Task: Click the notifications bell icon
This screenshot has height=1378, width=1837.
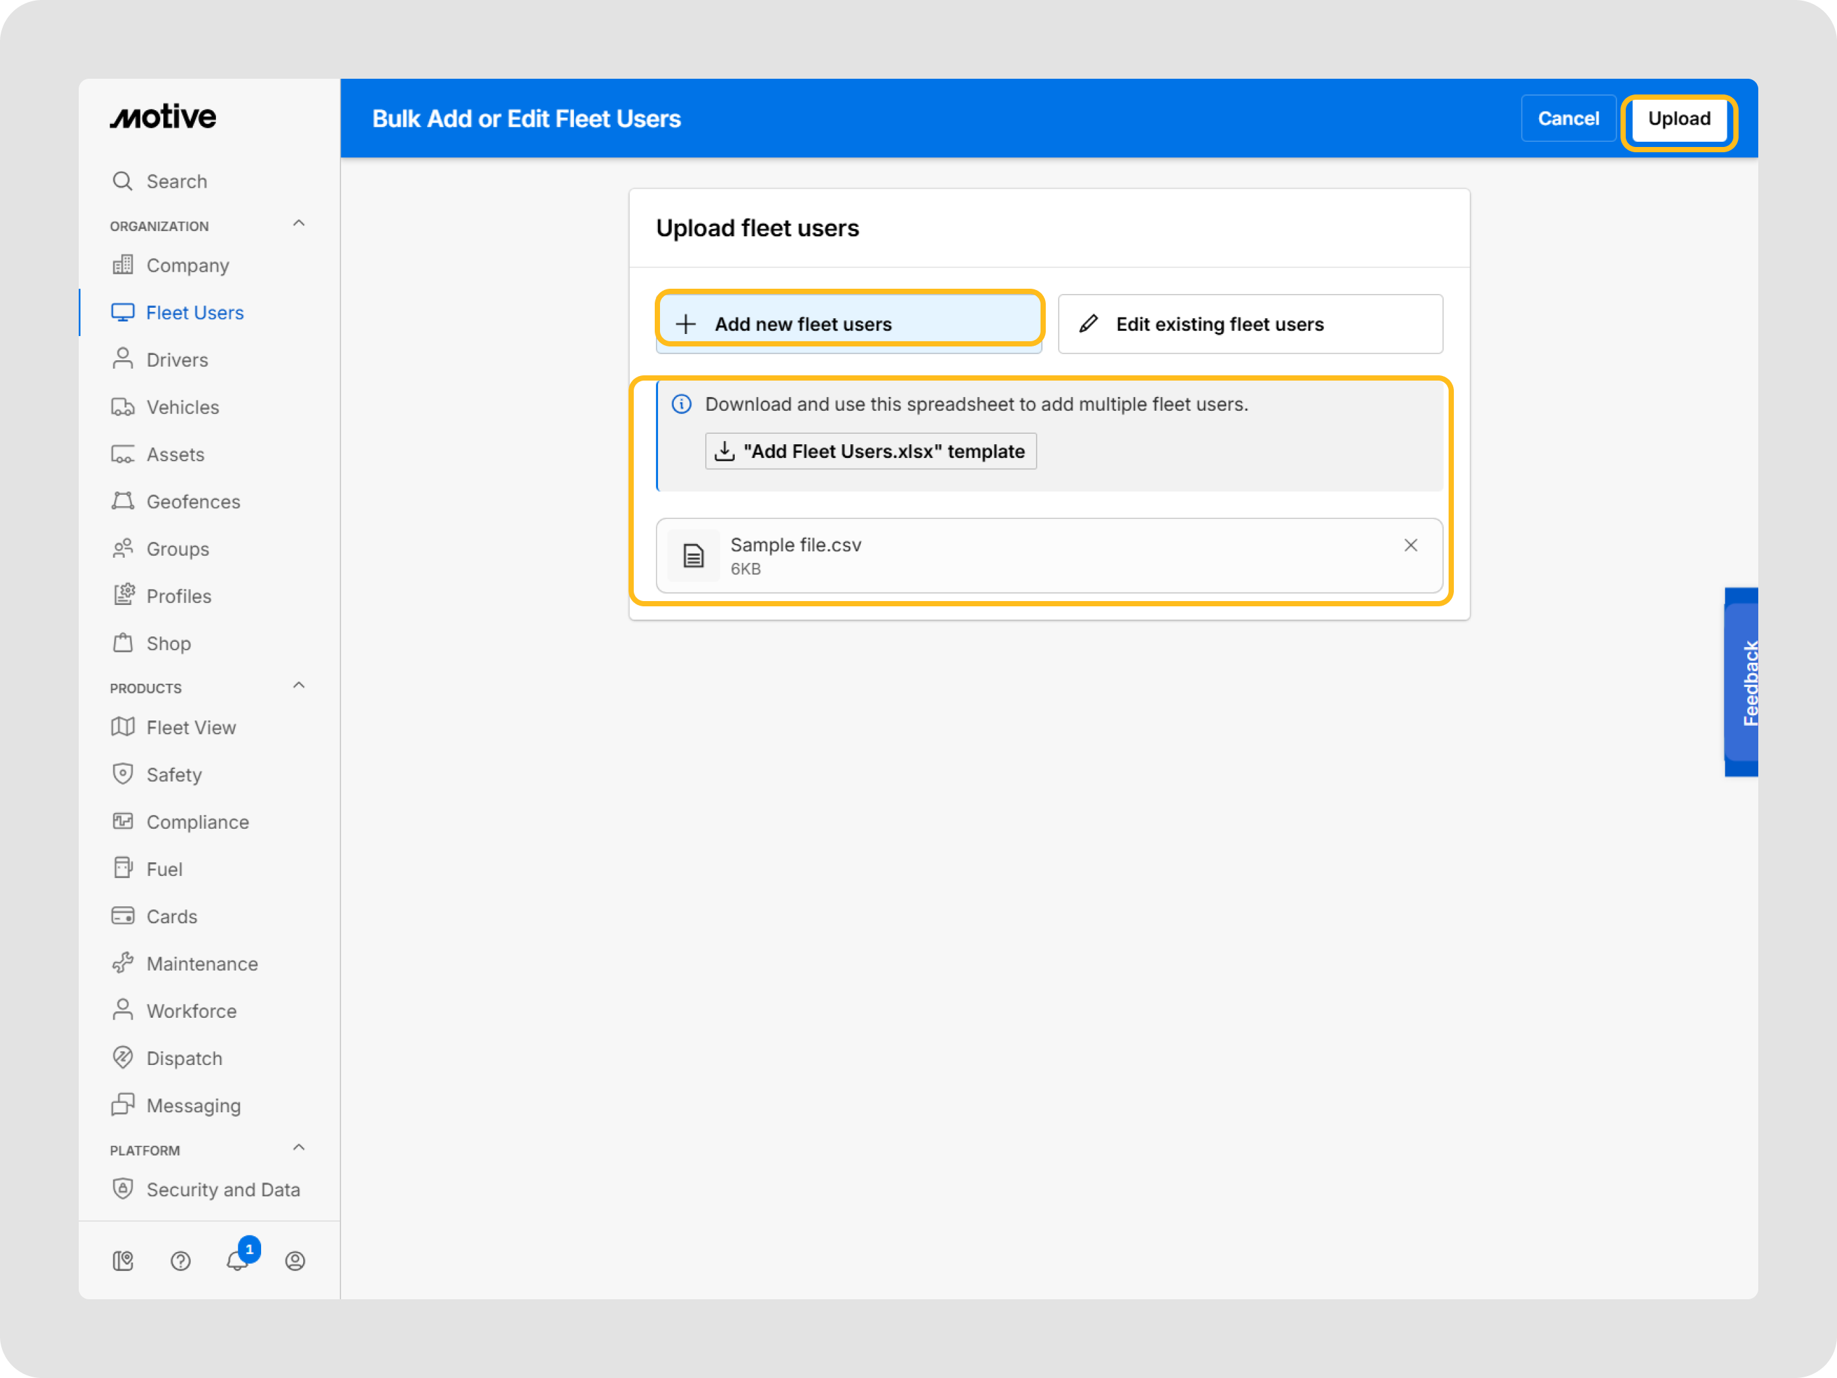Action: click(237, 1260)
